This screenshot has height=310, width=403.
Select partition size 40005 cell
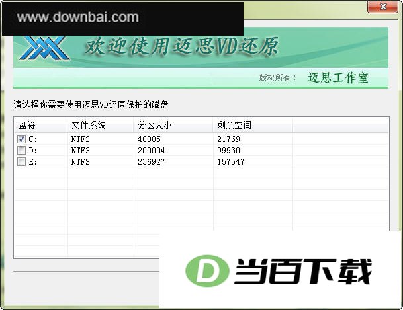[x=149, y=139]
